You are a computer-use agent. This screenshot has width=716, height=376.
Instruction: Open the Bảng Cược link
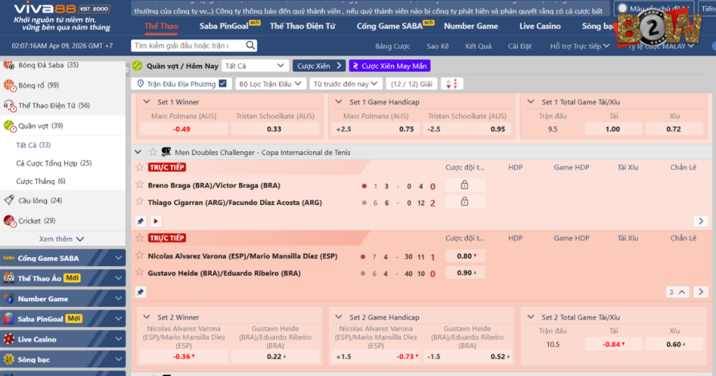point(393,46)
